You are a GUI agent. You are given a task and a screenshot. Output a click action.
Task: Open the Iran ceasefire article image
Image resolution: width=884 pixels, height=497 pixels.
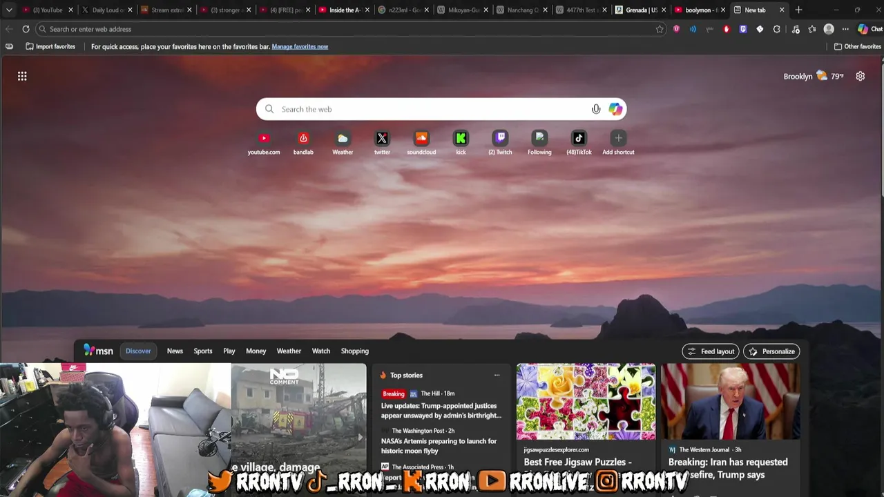731,401
